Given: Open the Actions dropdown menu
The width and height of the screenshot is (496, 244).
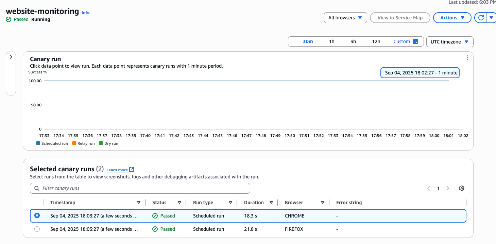Looking at the screenshot, I should click(452, 18).
